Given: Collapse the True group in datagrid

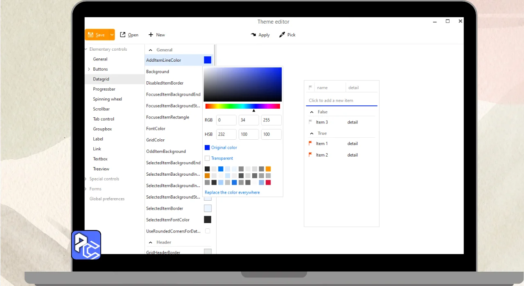Looking at the screenshot, I should click(x=311, y=133).
